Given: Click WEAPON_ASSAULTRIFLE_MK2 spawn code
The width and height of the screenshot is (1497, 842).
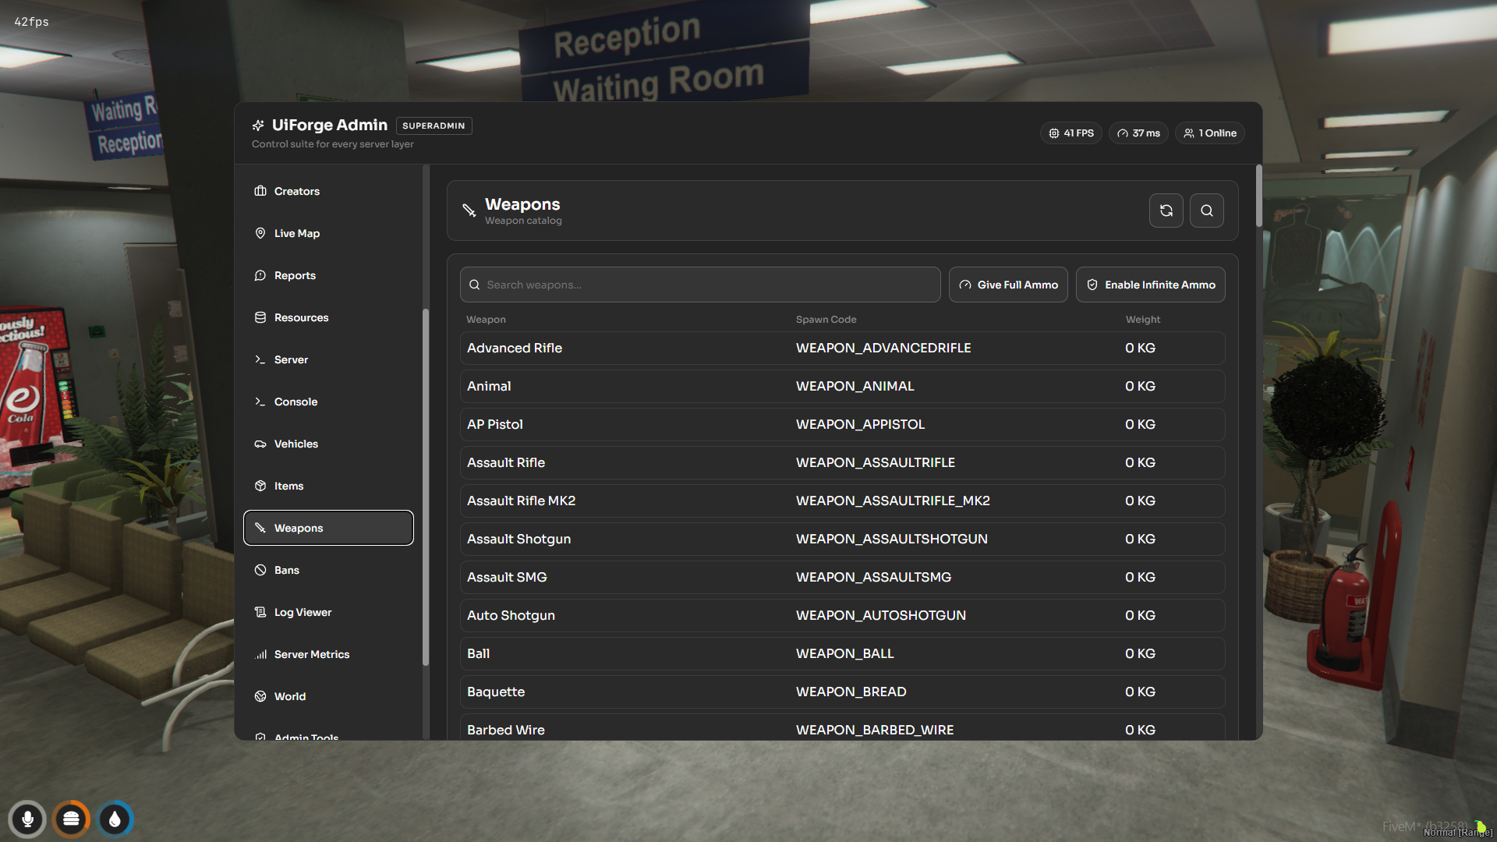Looking at the screenshot, I should [893, 501].
